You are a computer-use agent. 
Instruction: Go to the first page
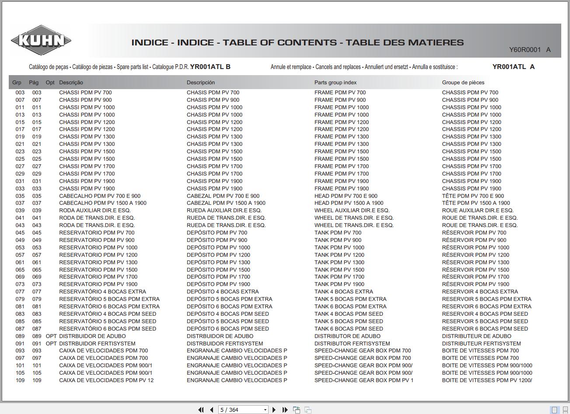[x=201, y=410]
